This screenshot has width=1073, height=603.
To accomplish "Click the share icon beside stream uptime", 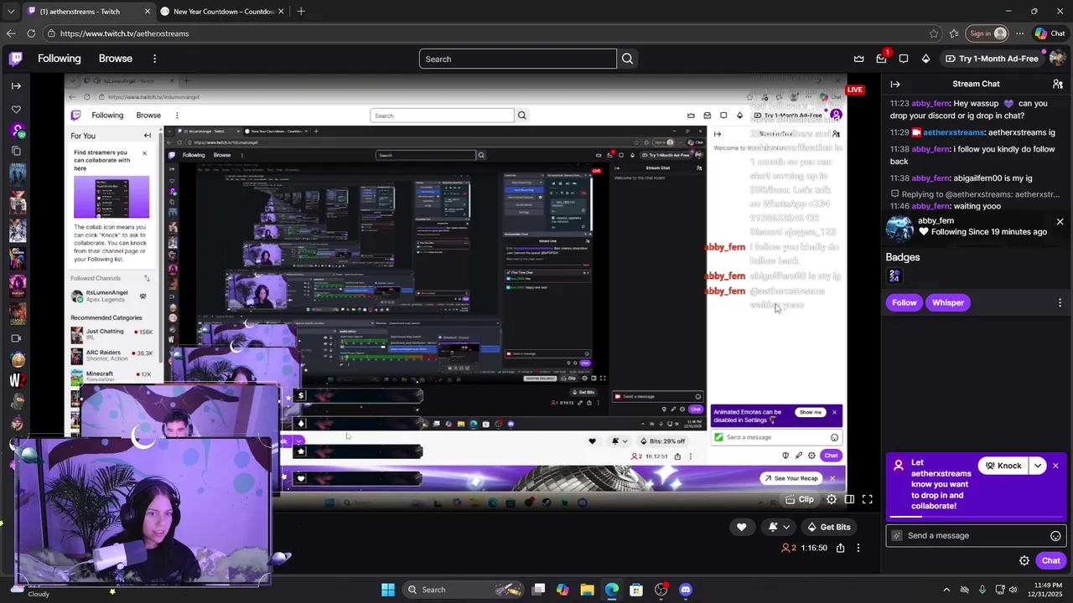I will coord(840,549).
